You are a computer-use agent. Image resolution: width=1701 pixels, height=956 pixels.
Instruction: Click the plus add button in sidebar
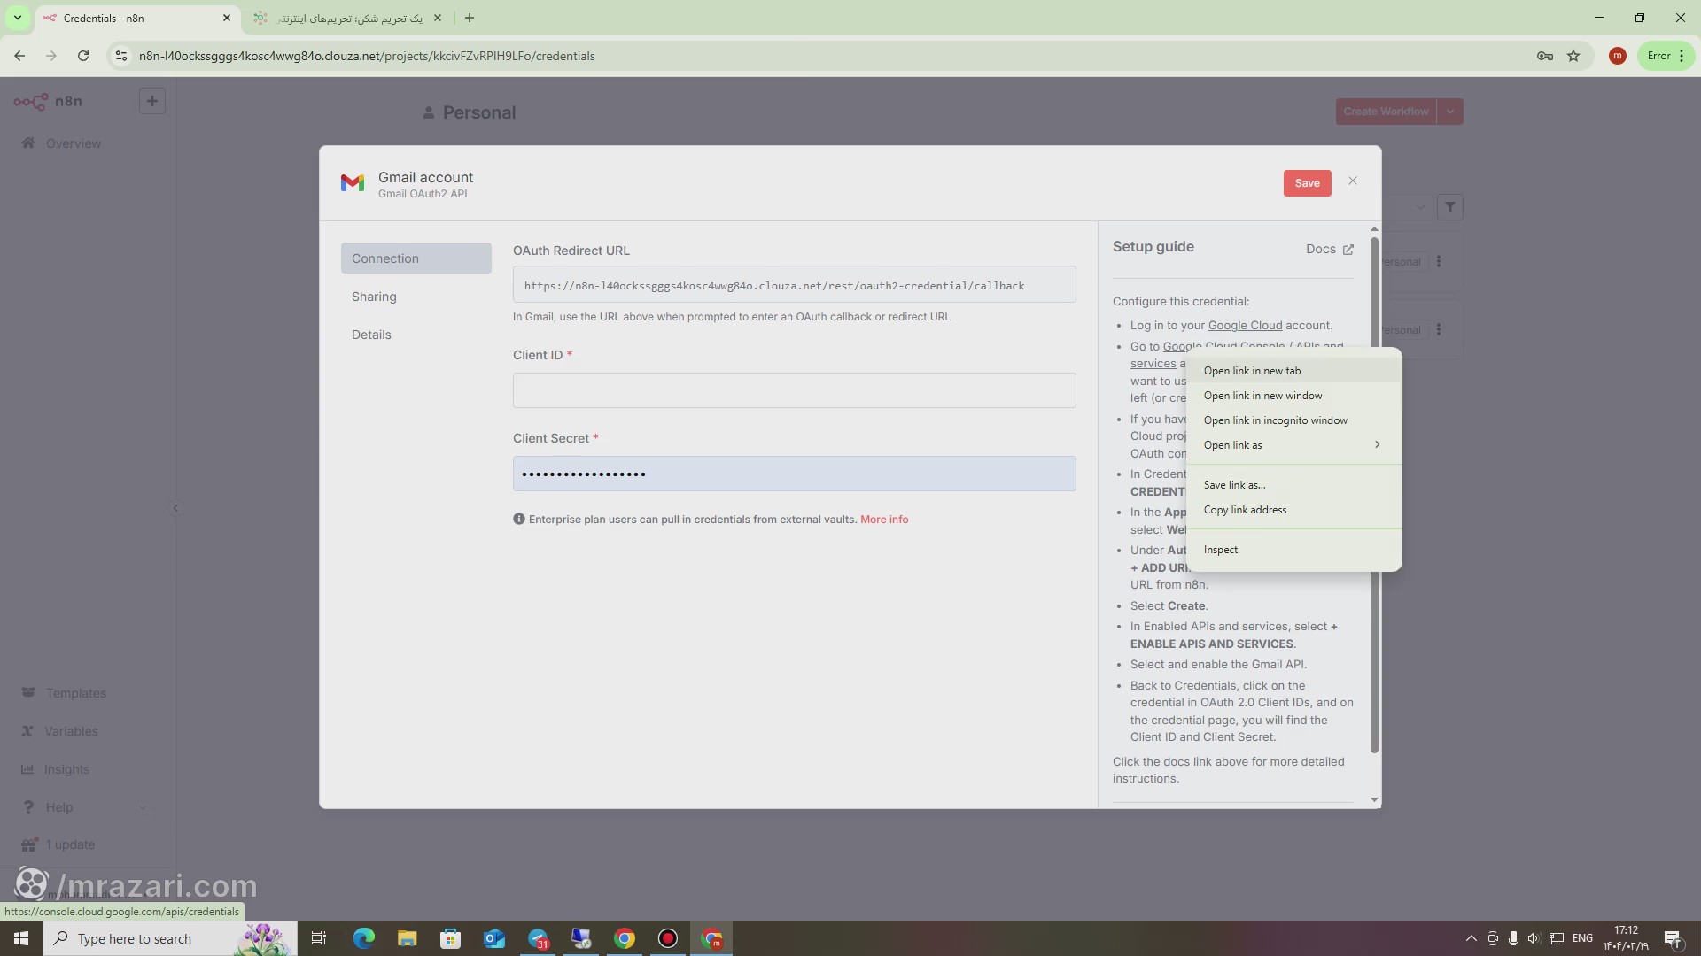(152, 101)
